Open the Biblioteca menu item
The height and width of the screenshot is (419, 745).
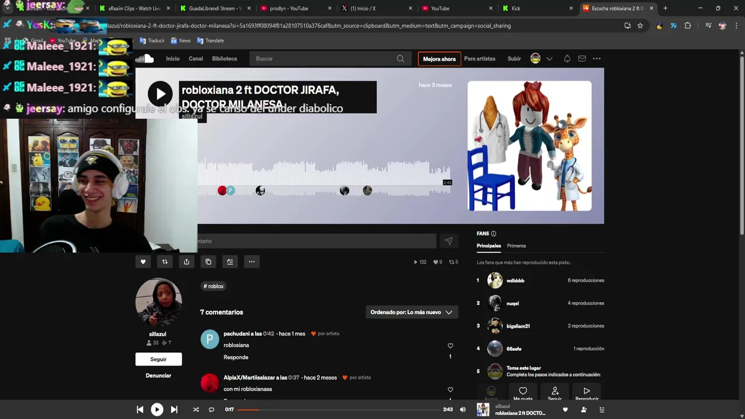point(224,59)
